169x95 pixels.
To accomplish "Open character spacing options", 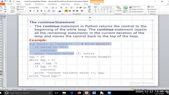I will tap(49, 11).
